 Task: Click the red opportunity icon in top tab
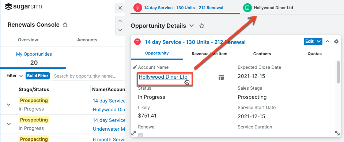coord(137,8)
